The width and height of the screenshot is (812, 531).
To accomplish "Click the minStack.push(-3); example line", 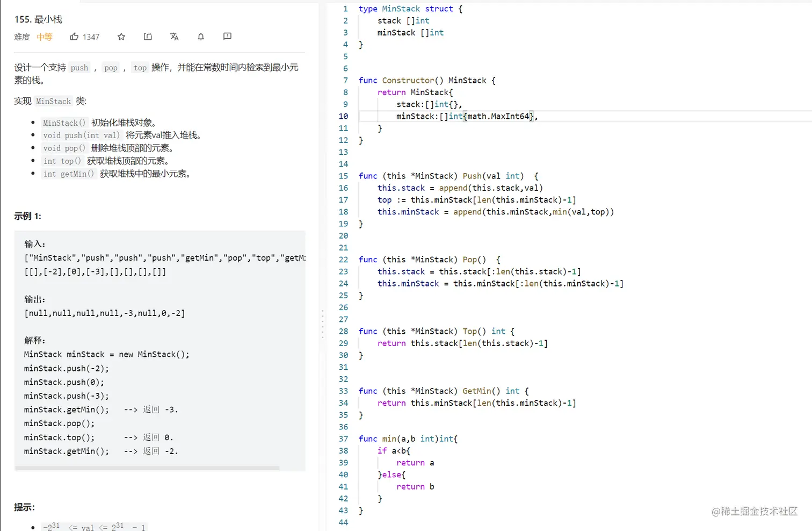I will (x=67, y=396).
